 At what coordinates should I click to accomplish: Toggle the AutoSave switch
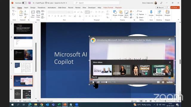tap(24, 3)
